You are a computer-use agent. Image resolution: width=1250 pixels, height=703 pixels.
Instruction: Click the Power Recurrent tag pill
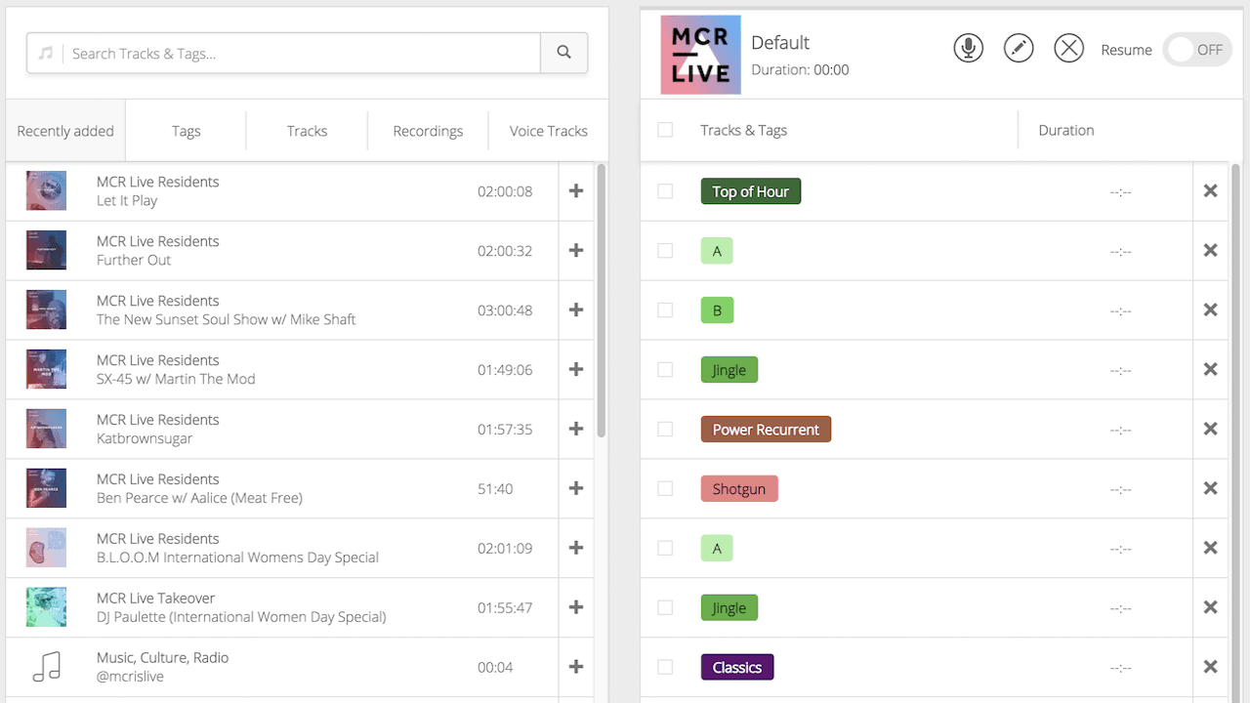pos(766,429)
